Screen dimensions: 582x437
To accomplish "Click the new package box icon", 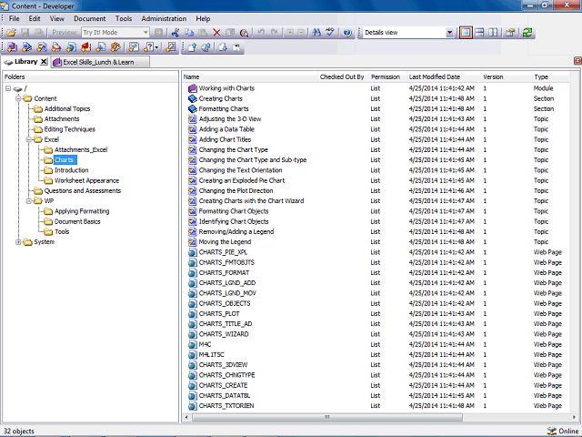I will [x=115, y=47].
